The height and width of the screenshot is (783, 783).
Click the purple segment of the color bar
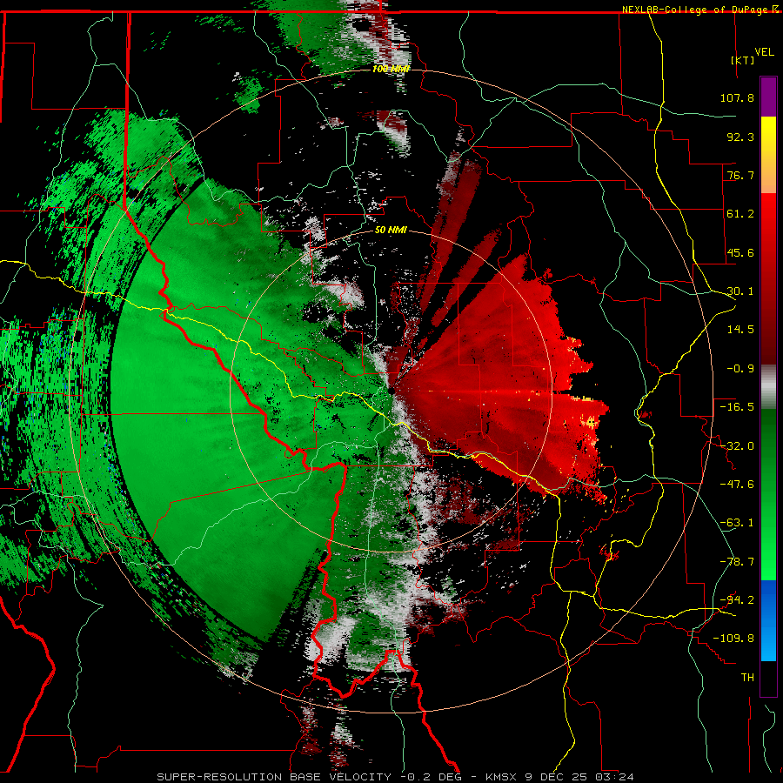768,97
